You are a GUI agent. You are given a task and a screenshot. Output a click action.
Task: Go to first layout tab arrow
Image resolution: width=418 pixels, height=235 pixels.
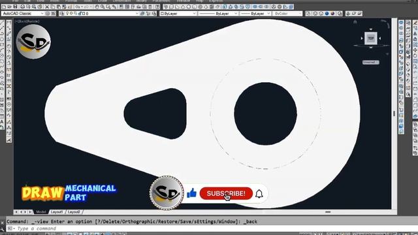[x=16, y=212]
